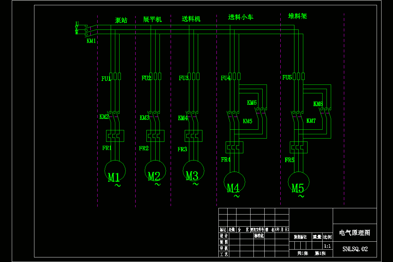Click the M4 motor symbol
Viewport: 393px width, 262px height.
234,182
